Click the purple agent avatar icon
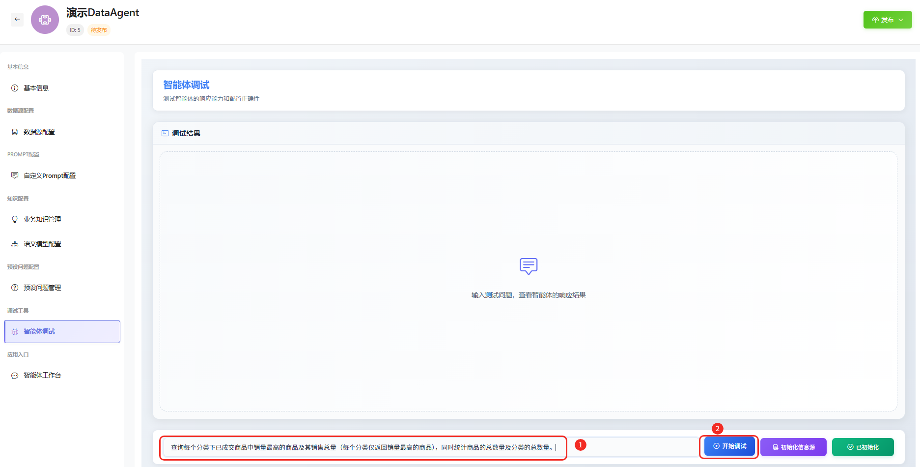The image size is (920, 467). pos(45,20)
